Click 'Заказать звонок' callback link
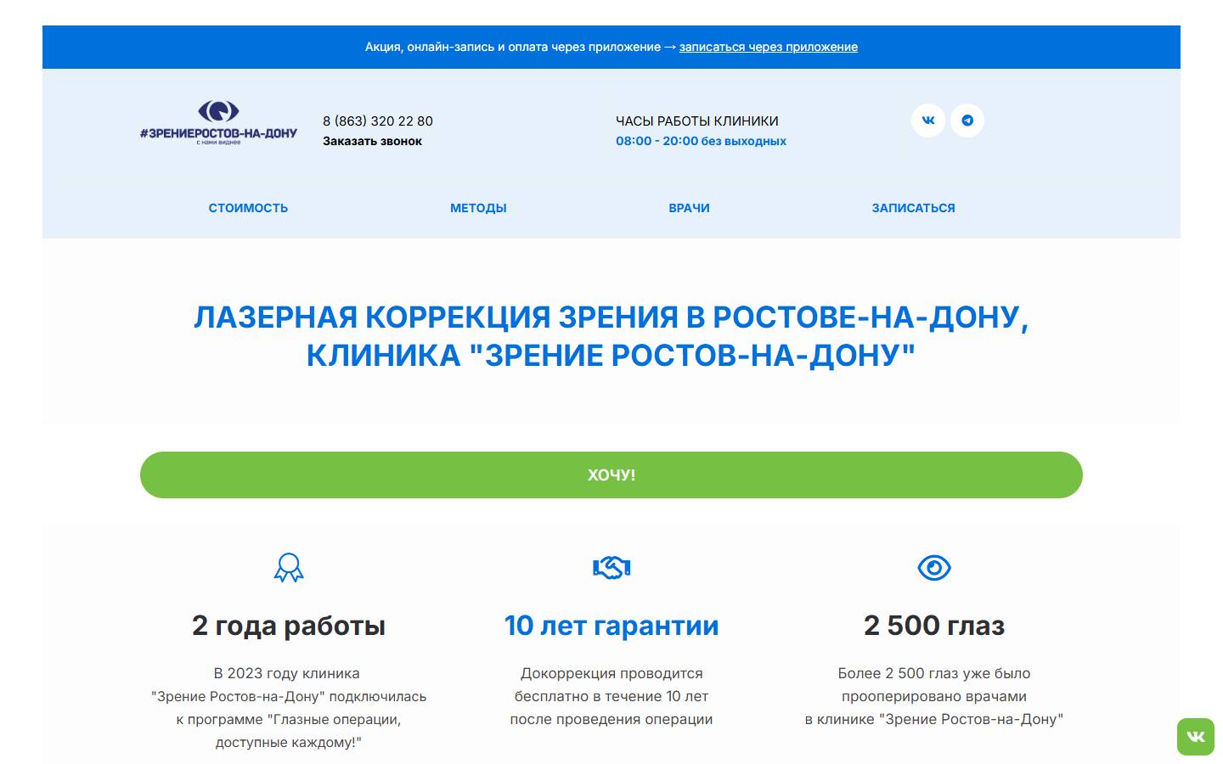1223x764 pixels. click(372, 141)
